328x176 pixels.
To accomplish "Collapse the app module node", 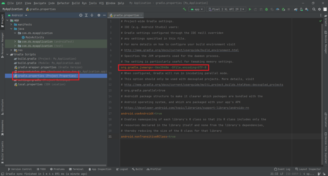I will (8, 20).
